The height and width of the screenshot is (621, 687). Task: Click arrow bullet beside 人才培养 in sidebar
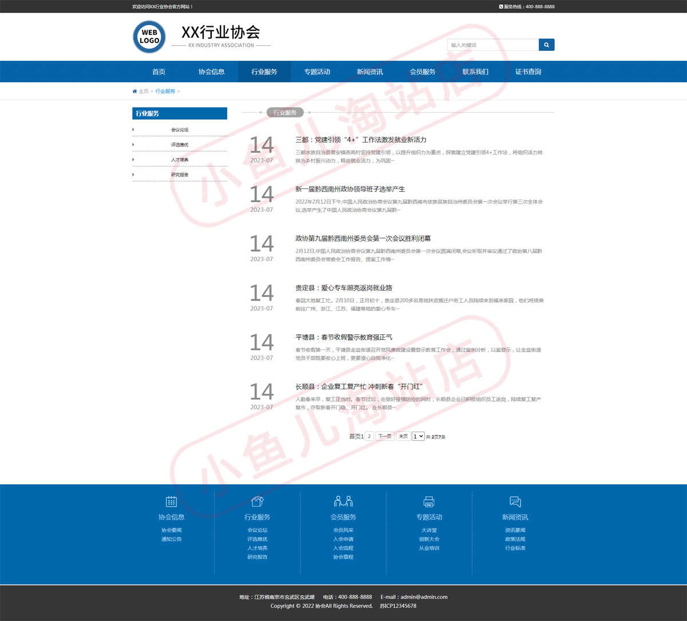point(133,159)
